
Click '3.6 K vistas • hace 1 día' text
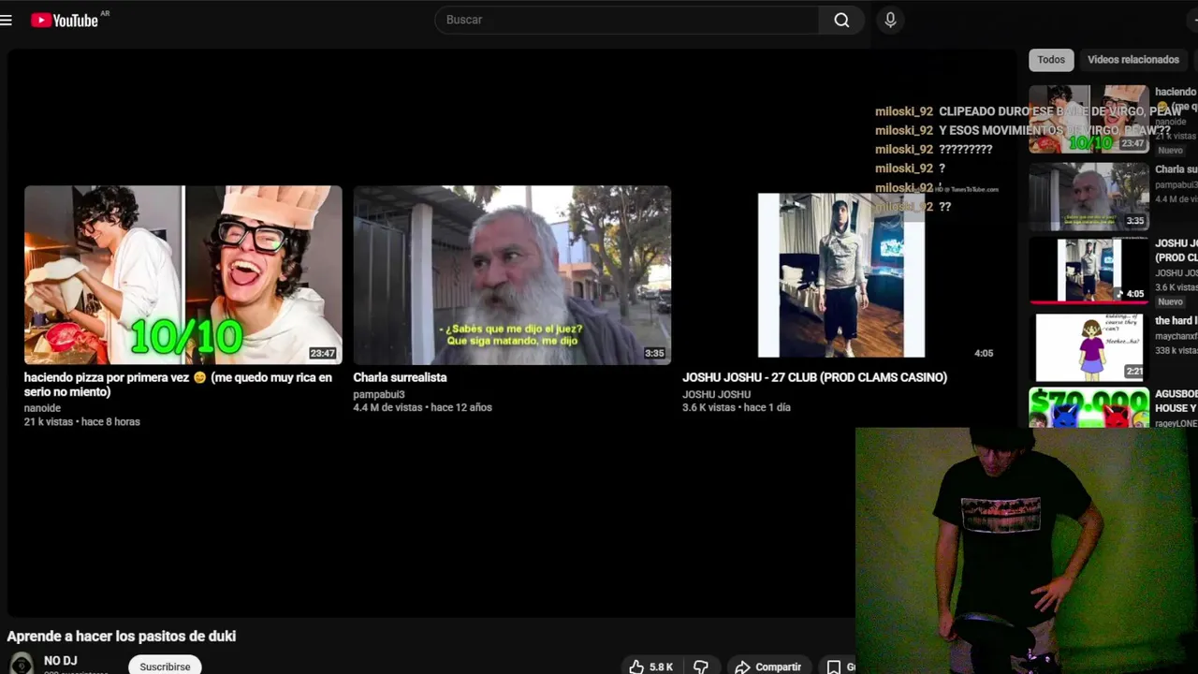click(x=737, y=407)
